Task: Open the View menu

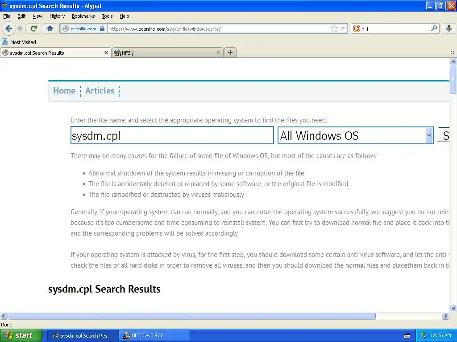Action: [x=37, y=16]
